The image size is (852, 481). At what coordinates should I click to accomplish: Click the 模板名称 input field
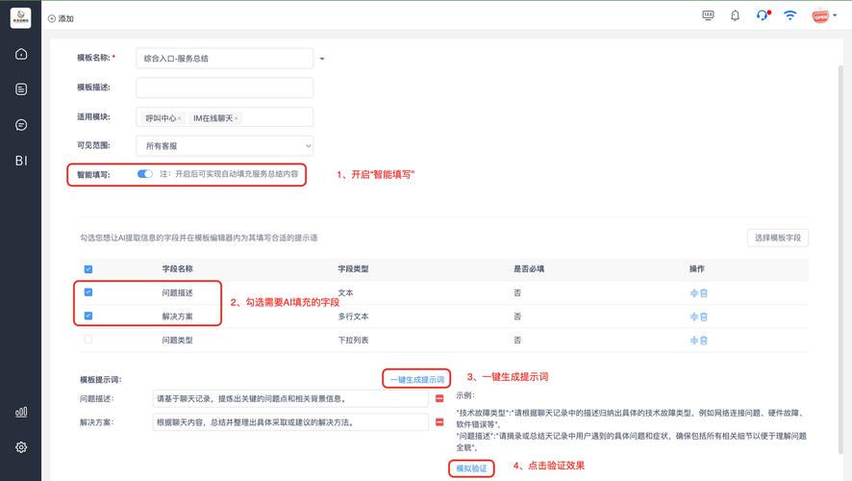224,58
